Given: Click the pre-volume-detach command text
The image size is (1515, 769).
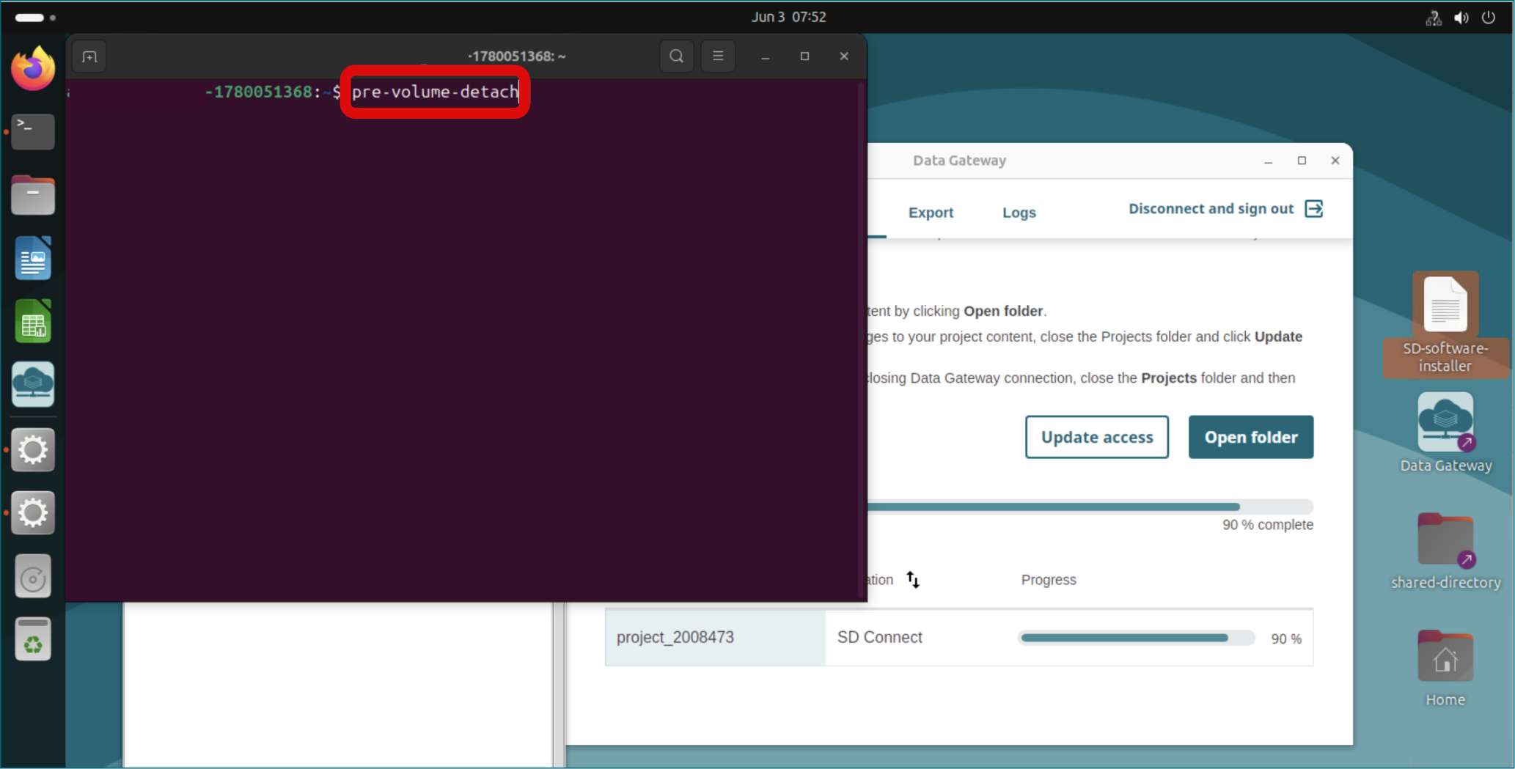Looking at the screenshot, I should click(435, 92).
